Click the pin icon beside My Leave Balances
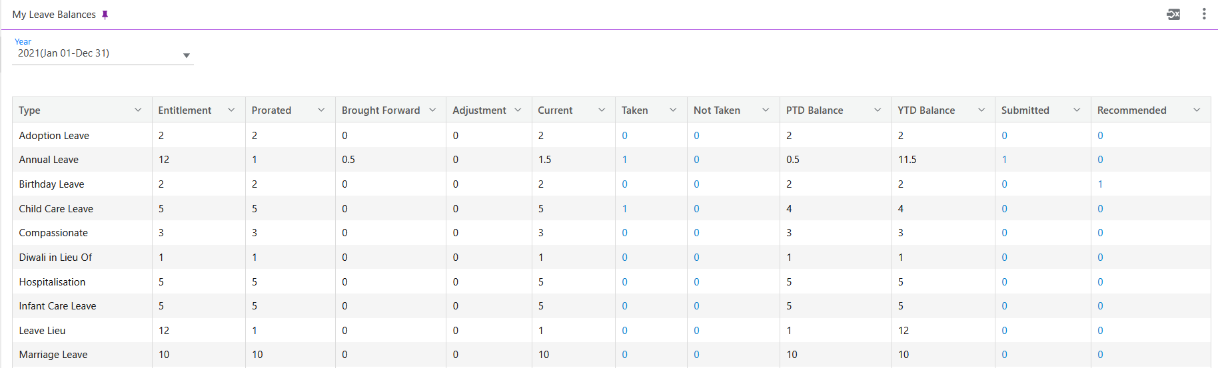Viewport: 1218px width, 368px height. 105,15
